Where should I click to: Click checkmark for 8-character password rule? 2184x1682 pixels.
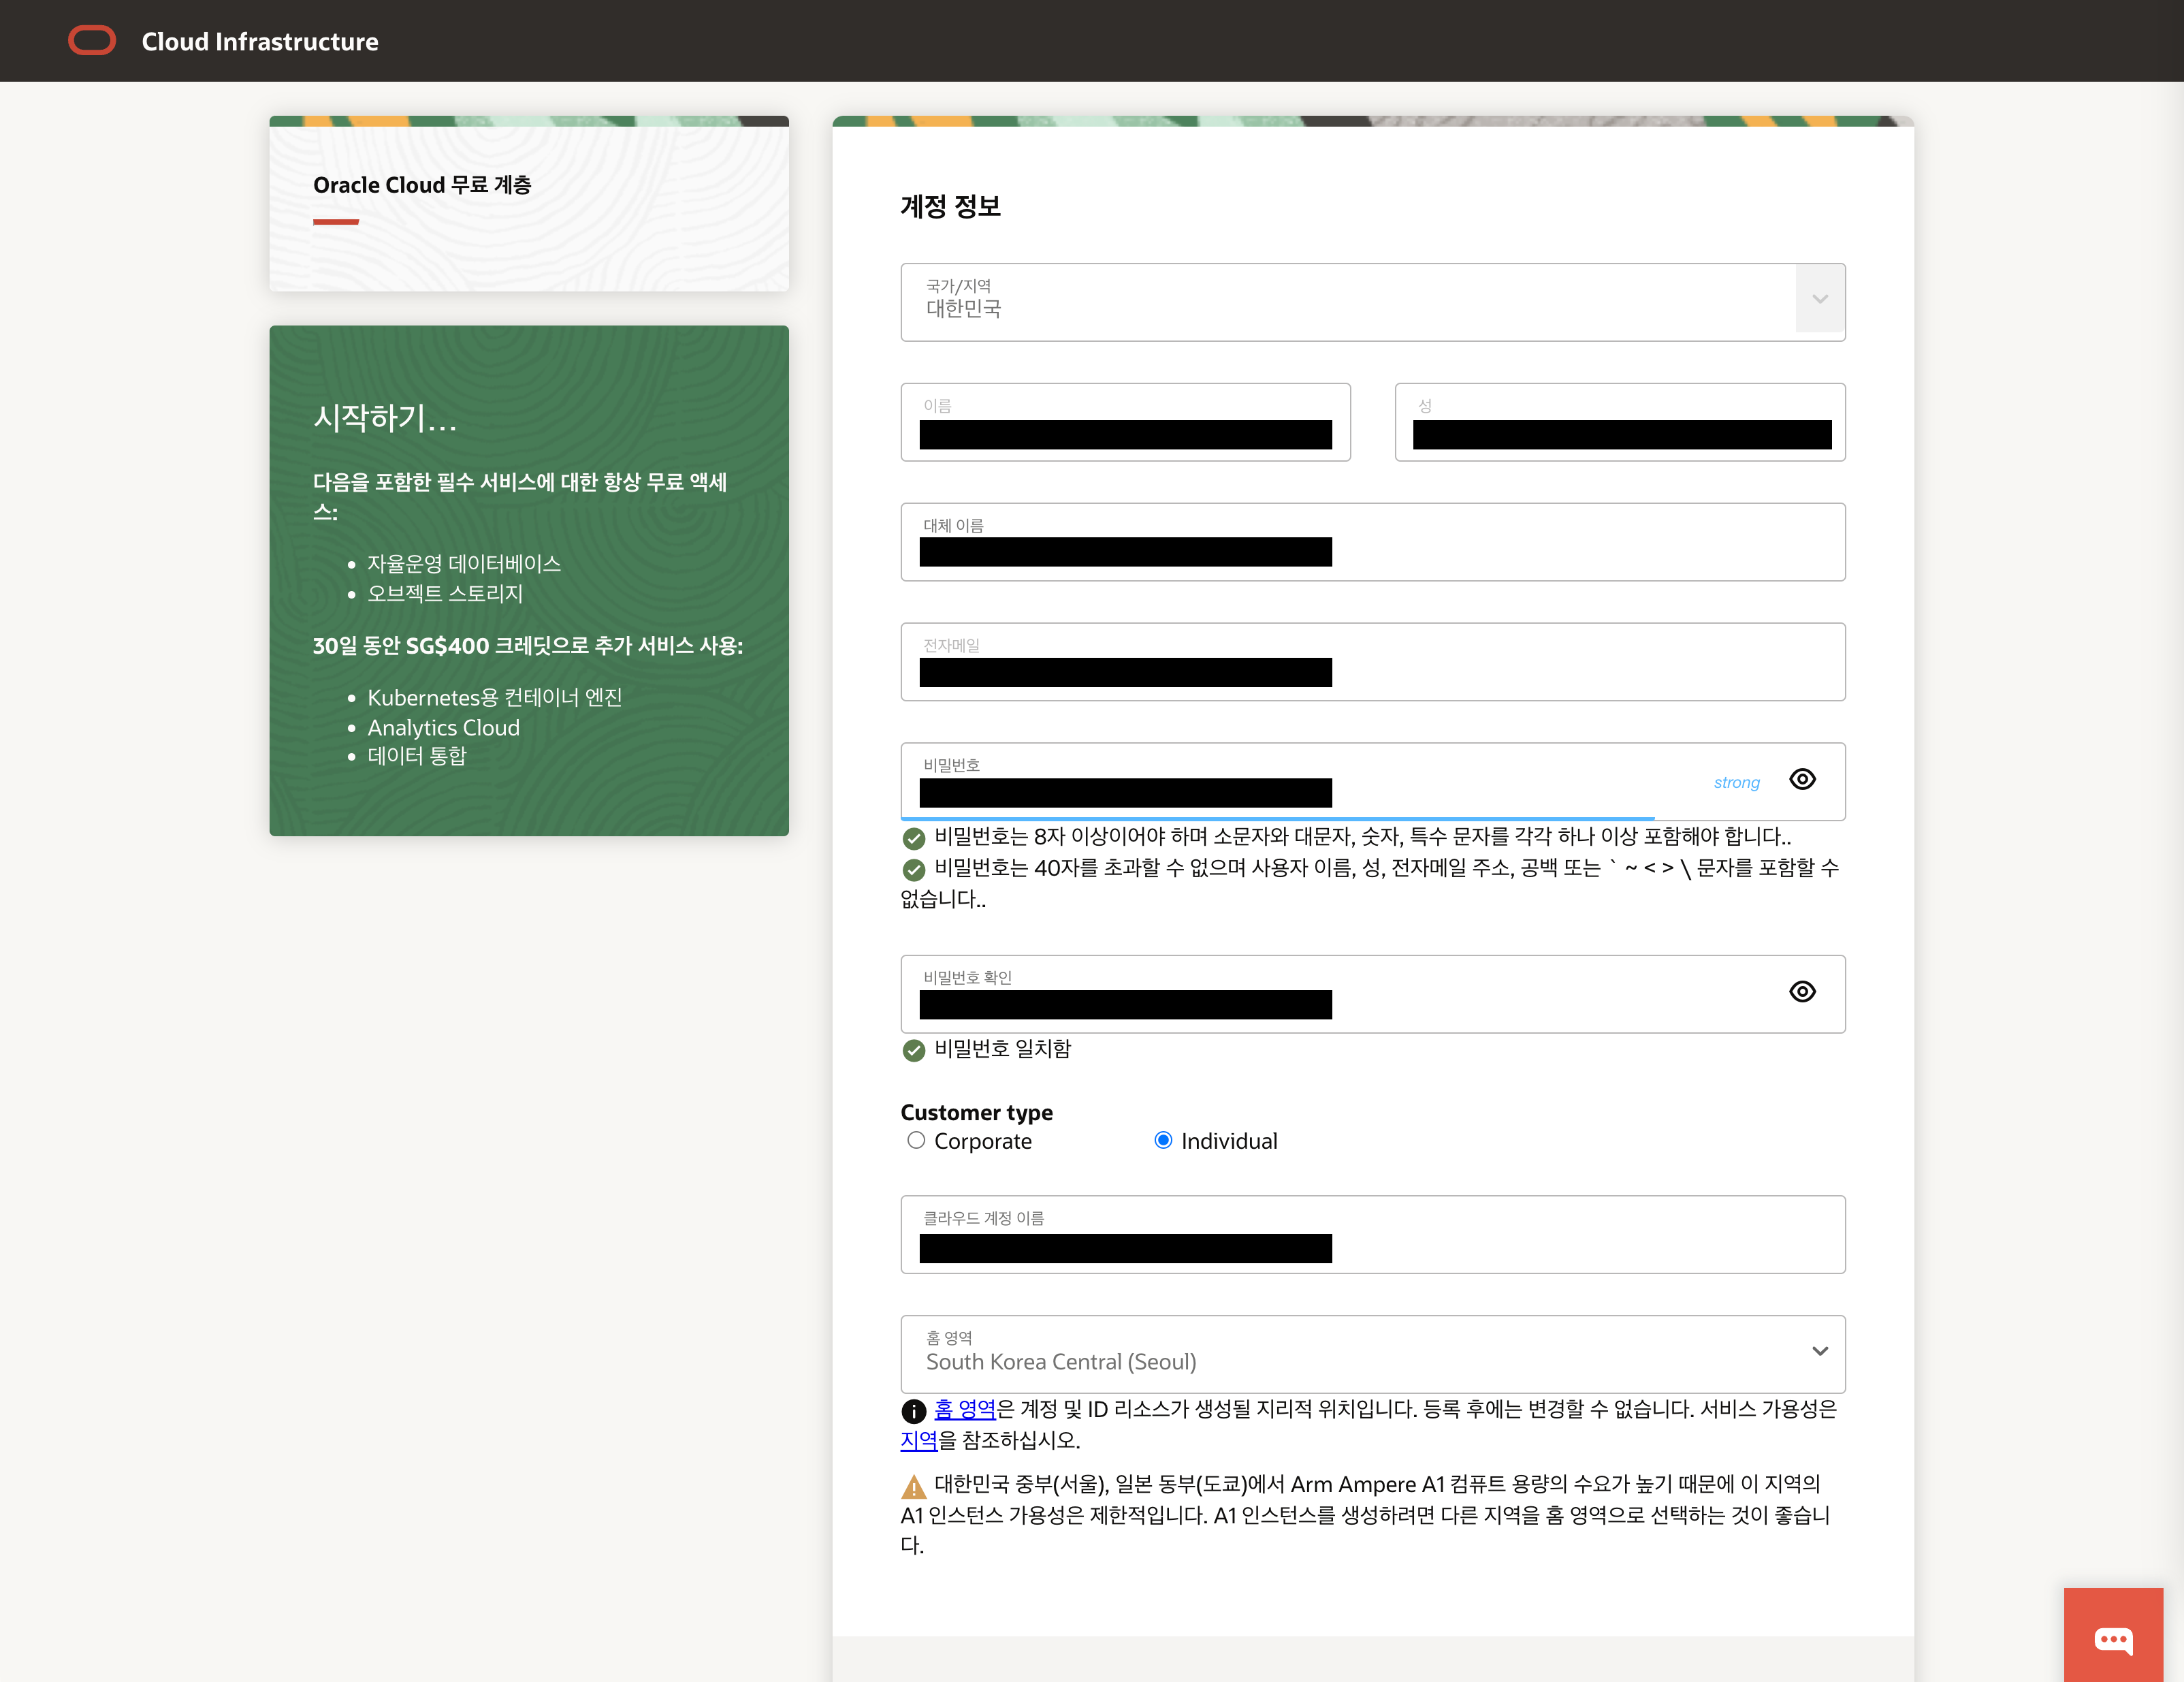click(913, 838)
